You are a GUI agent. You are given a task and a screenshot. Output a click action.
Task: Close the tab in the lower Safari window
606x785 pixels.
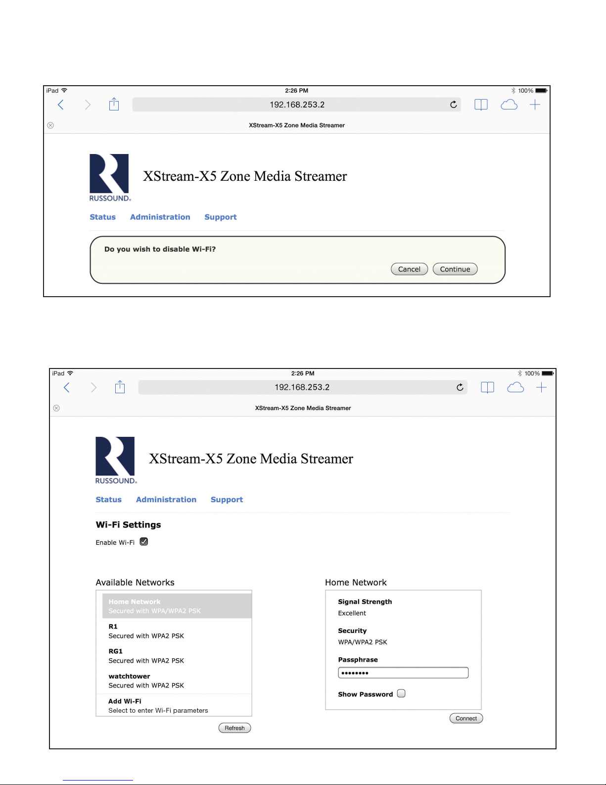pyautogui.click(x=56, y=408)
